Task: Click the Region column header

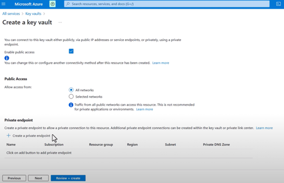Action: coord(133,145)
